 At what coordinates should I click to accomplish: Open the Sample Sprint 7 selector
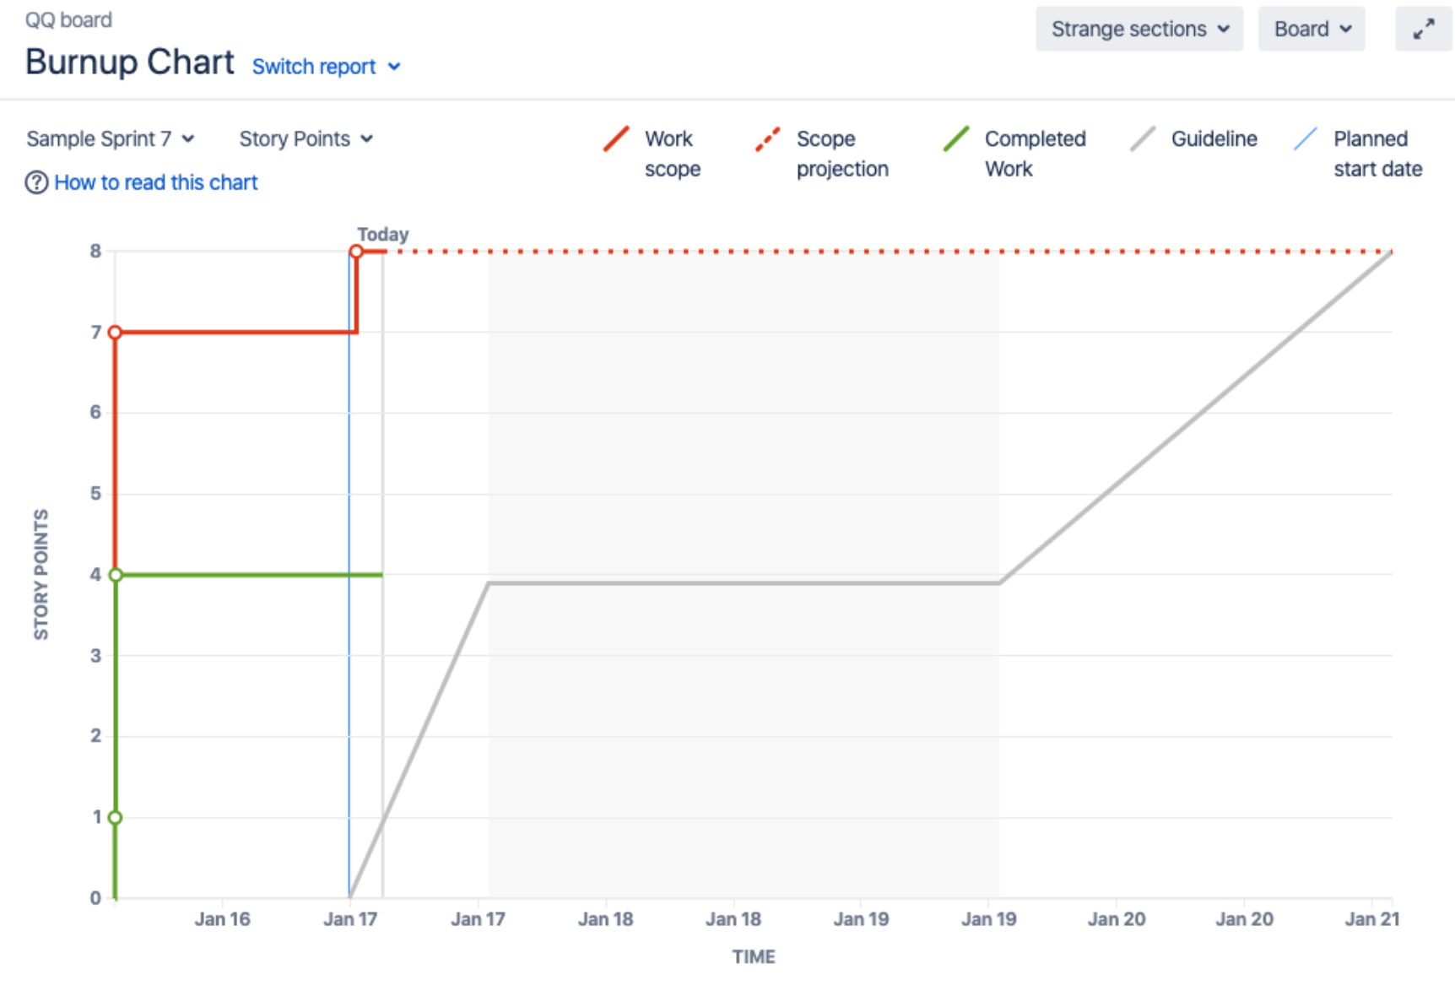pos(111,138)
